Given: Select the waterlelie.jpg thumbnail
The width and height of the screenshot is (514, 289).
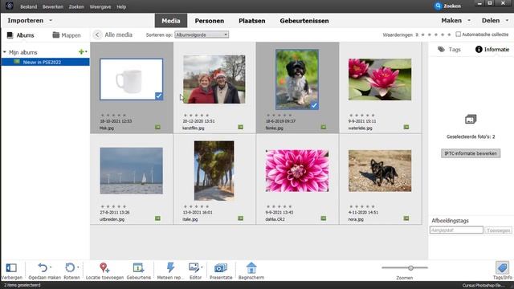Looking at the screenshot, I should coord(380,79).
